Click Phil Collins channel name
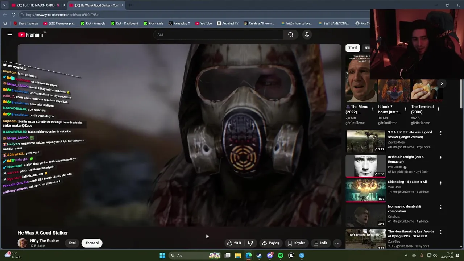This screenshot has width=464, height=261. tap(395, 167)
